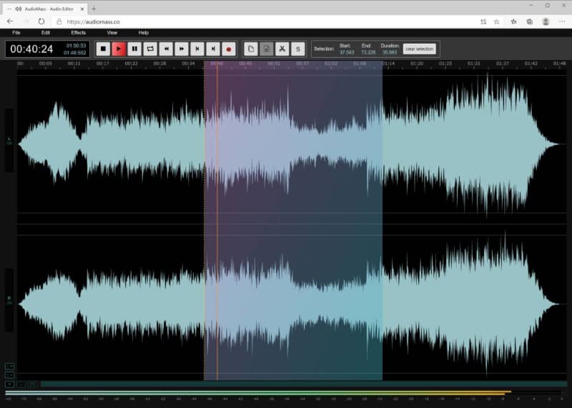Pause the audio playback
572x408 pixels.
click(x=134, y=49)
